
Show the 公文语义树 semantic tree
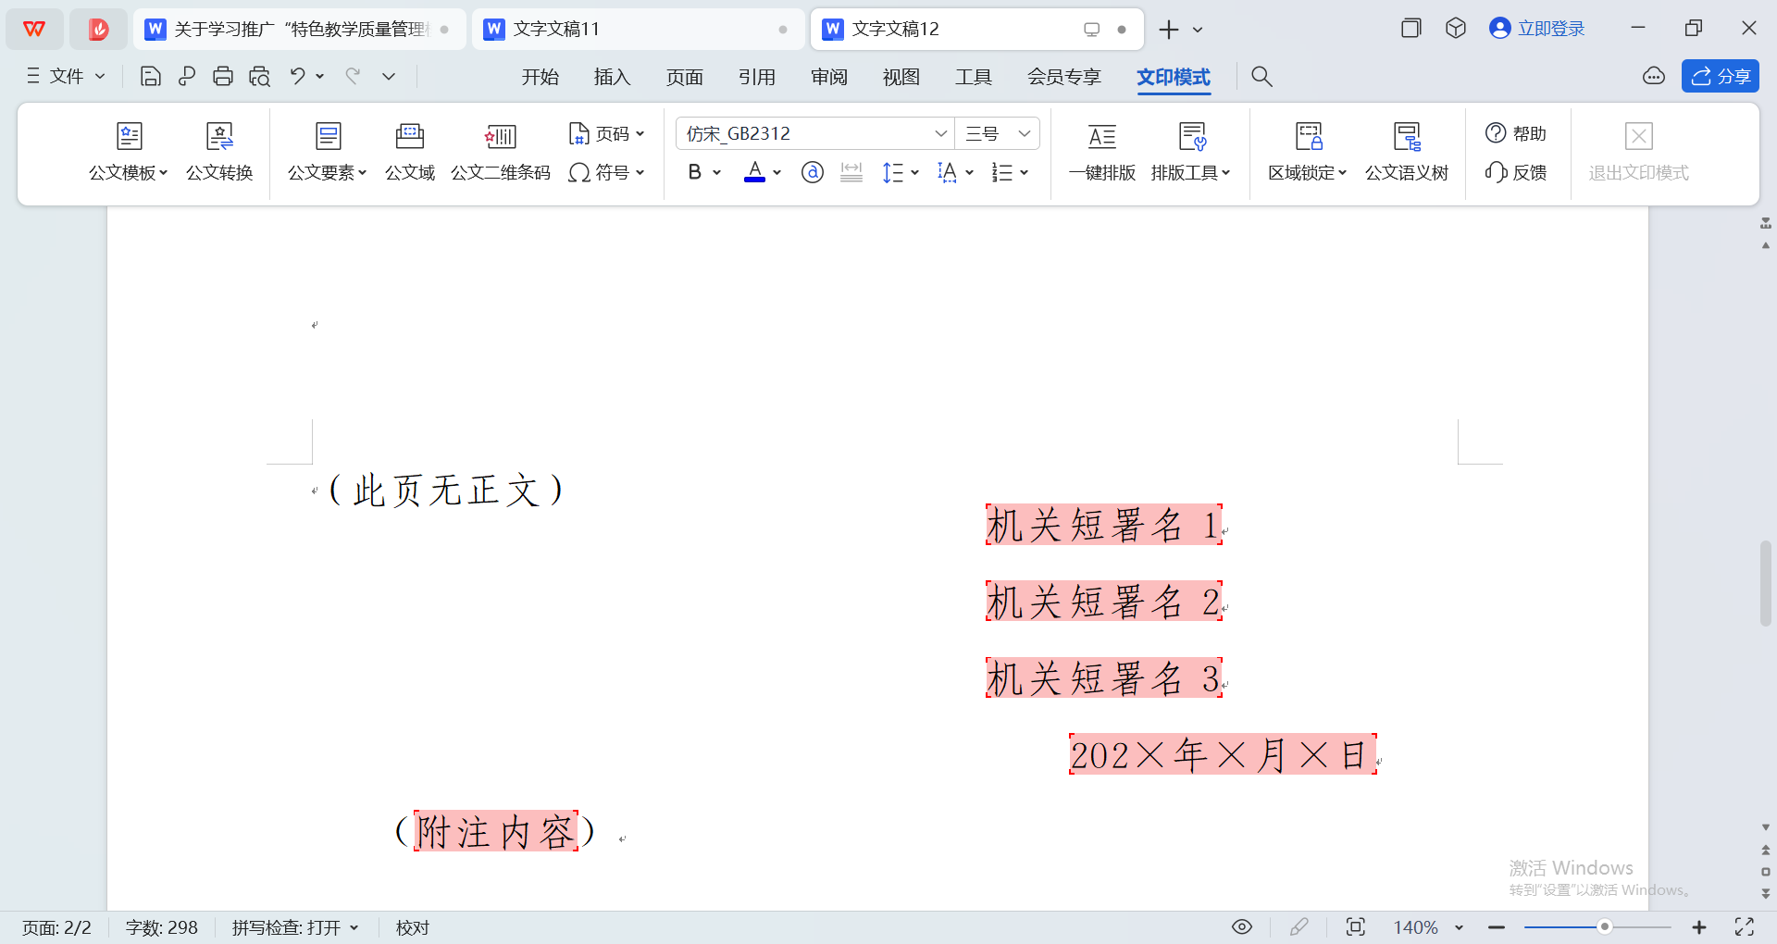(1407, 153)
